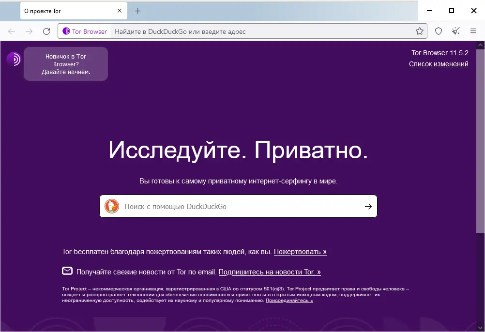Click the Tor Browser identity icon in address bar

point(84,31)
